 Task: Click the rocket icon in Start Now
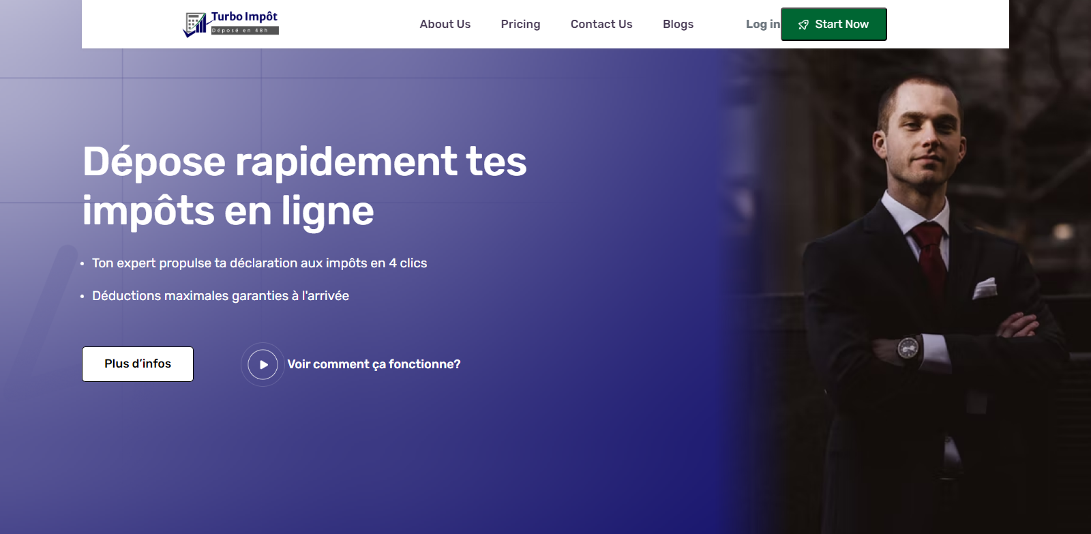(803, 25)
